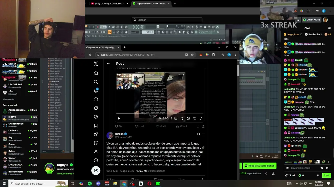Click 'Regala Suscripciones' button
334x187 pixels.
(260, 166)
